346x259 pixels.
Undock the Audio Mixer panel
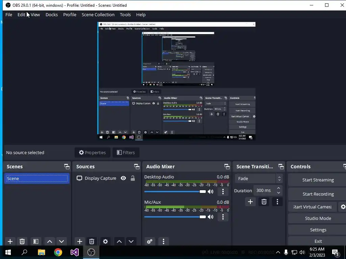(227, 167)
